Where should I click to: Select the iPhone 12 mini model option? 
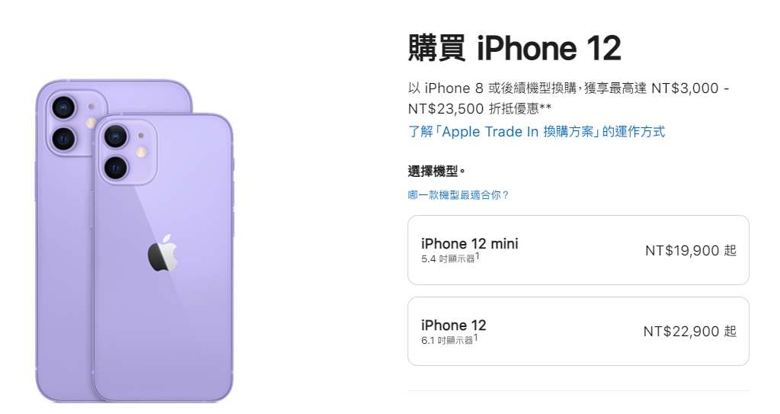point(578,250)
